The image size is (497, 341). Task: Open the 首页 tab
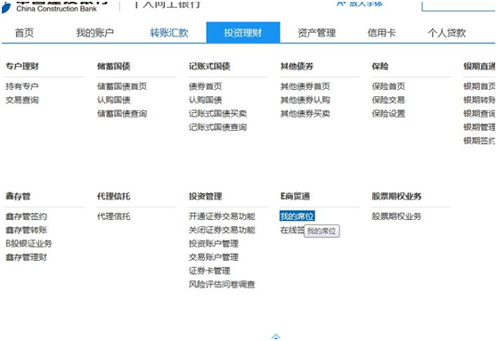click(24, 33)
